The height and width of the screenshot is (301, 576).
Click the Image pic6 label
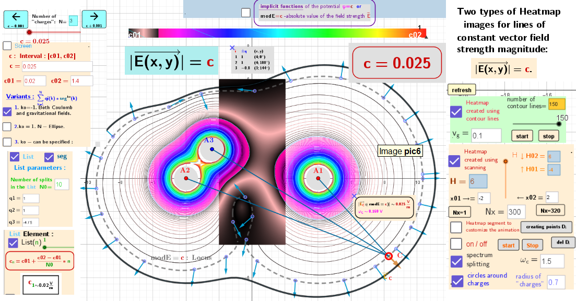pyautogui.click(x=400, y=151)
